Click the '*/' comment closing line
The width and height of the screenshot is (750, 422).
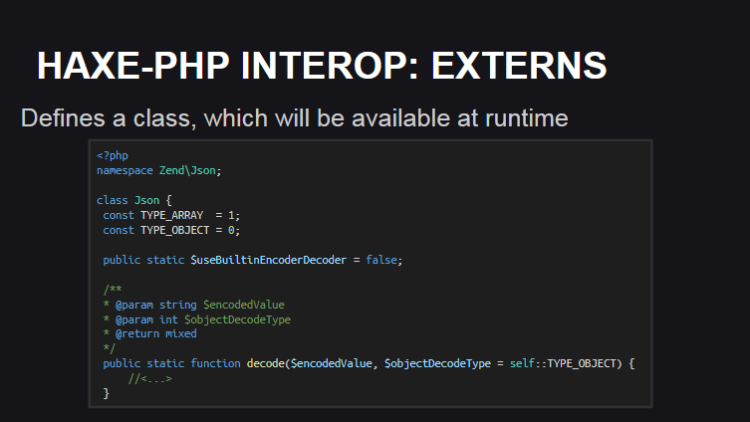point(109,348)
